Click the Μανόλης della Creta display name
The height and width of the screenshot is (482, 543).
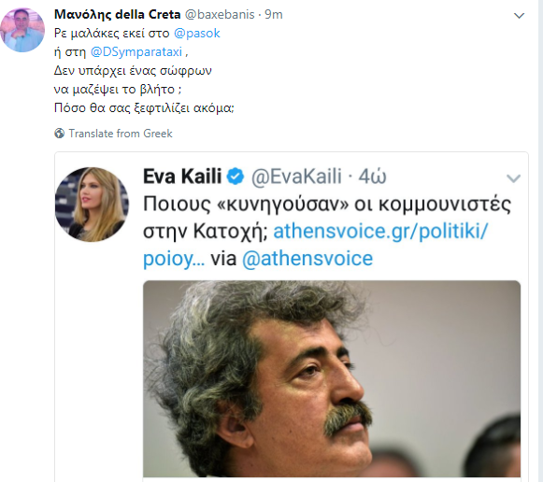(118, 15)
